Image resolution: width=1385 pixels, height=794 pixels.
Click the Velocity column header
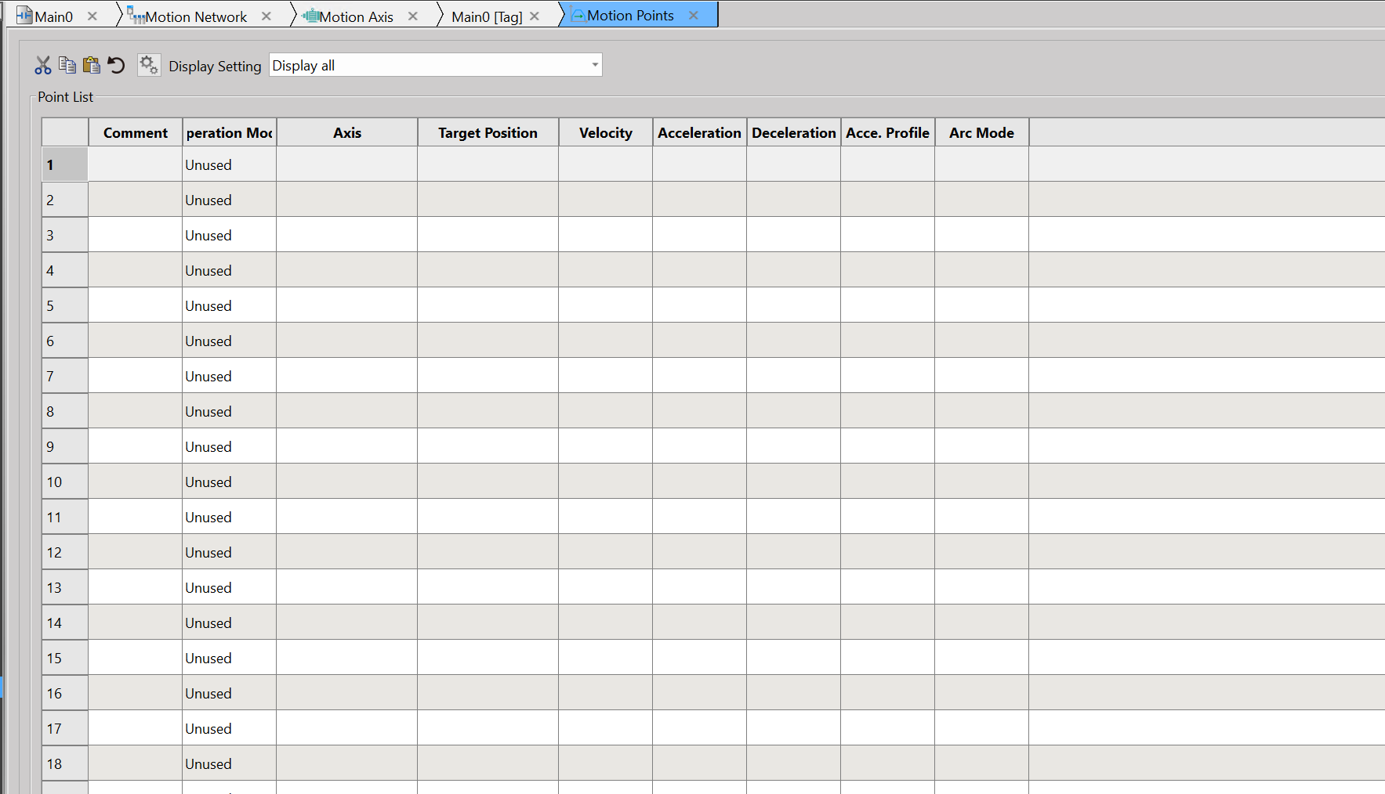pos(605,133)
